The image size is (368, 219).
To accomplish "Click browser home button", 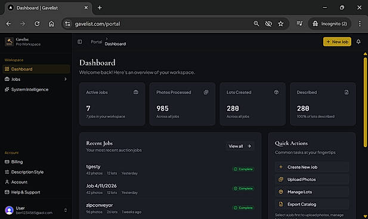I will pos(51,24).
